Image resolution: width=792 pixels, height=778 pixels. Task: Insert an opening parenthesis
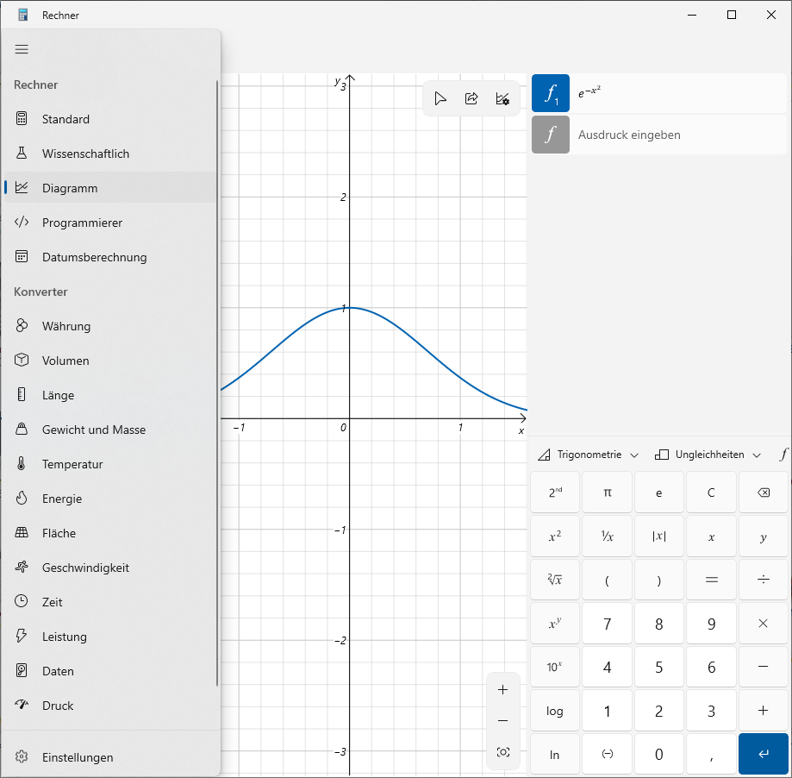point(607,580)
